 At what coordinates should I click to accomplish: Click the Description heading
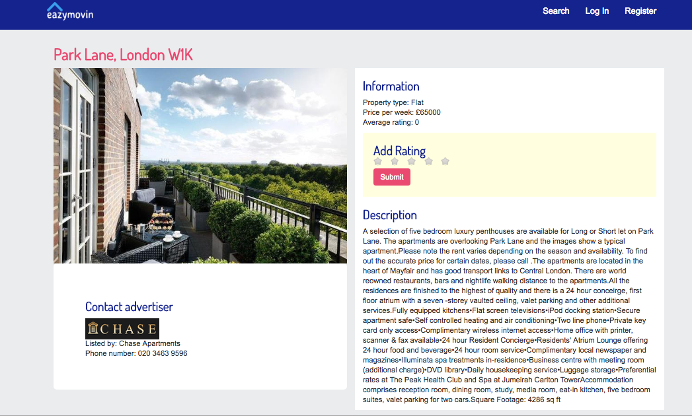[390, 215]
